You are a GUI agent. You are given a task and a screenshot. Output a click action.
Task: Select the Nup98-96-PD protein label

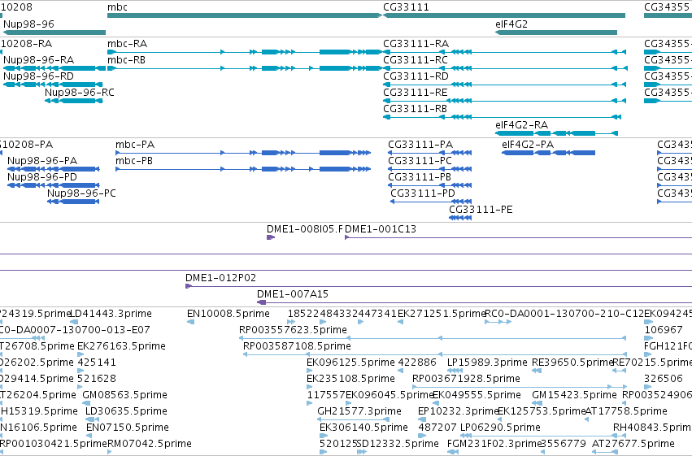42,177
